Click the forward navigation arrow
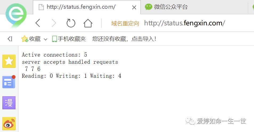Screen dimensions: 254x132 point(54,23)
